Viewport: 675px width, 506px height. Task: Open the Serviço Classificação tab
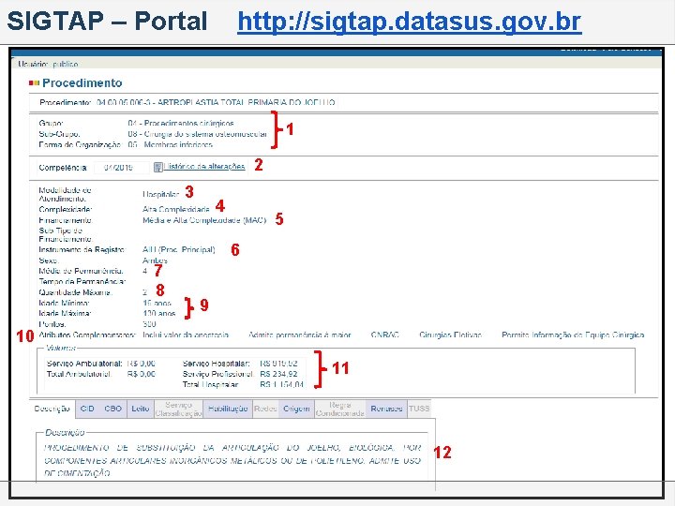[x=179, y=409]
